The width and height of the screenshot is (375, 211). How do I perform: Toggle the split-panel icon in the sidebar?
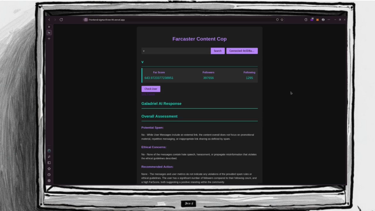pos(49,163)
